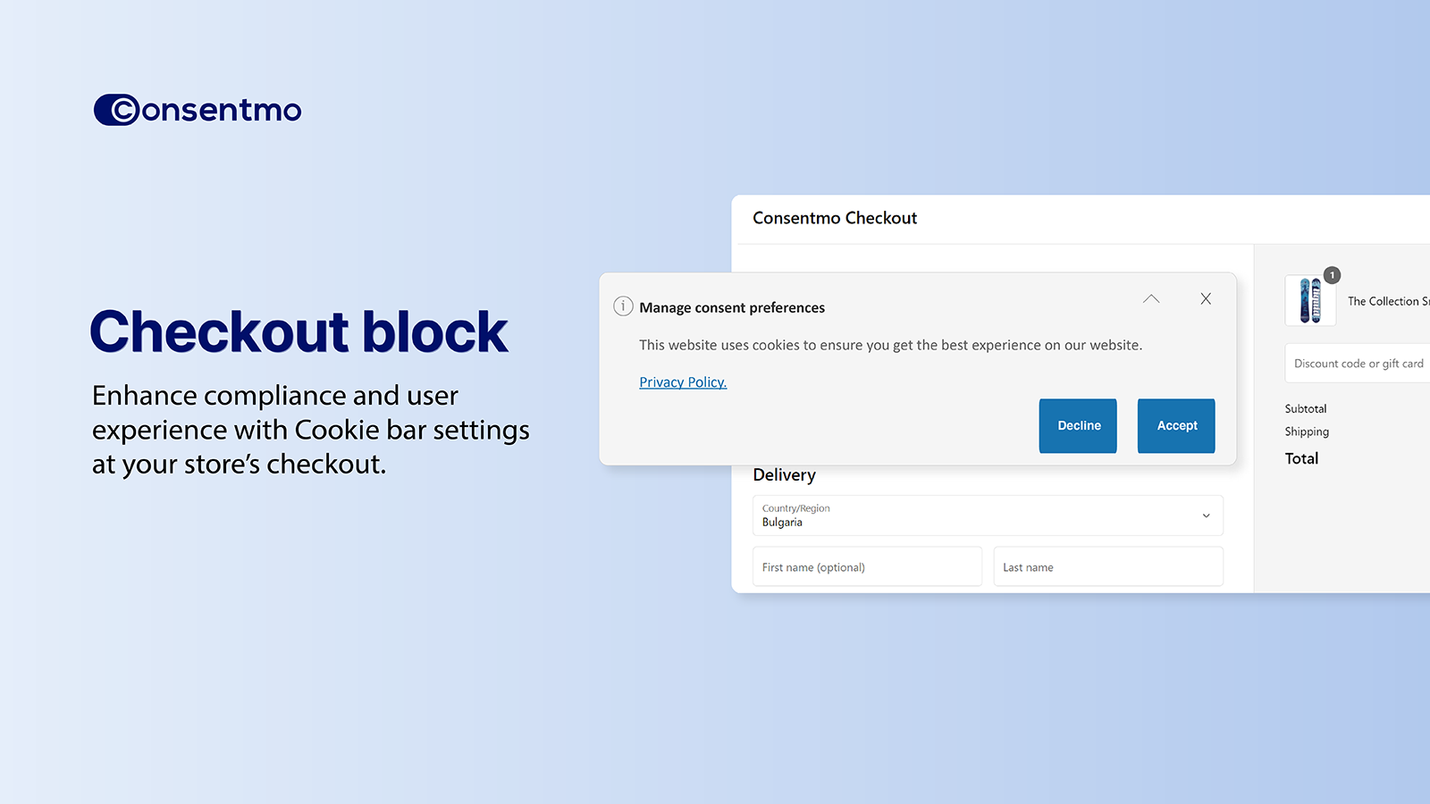Click the Consentmo logo
The width and height of the screenshot is (1430, 804).
click(198, 109)
